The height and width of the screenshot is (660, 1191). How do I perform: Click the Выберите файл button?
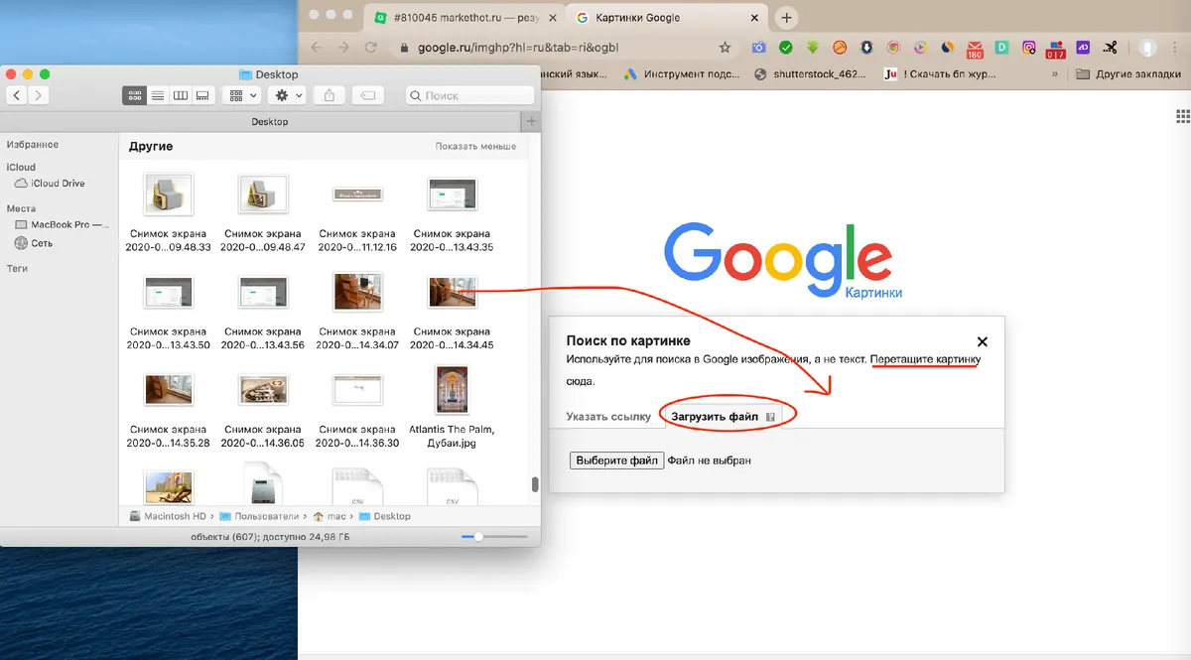616,461
